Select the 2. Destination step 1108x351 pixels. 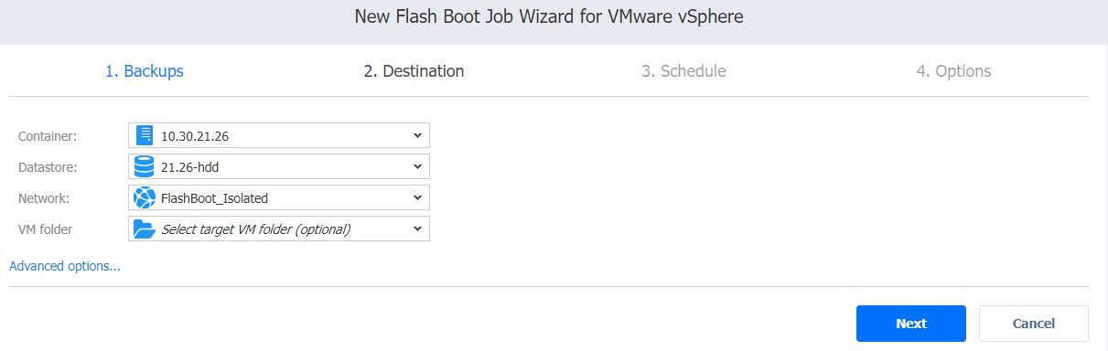[414, 70]
